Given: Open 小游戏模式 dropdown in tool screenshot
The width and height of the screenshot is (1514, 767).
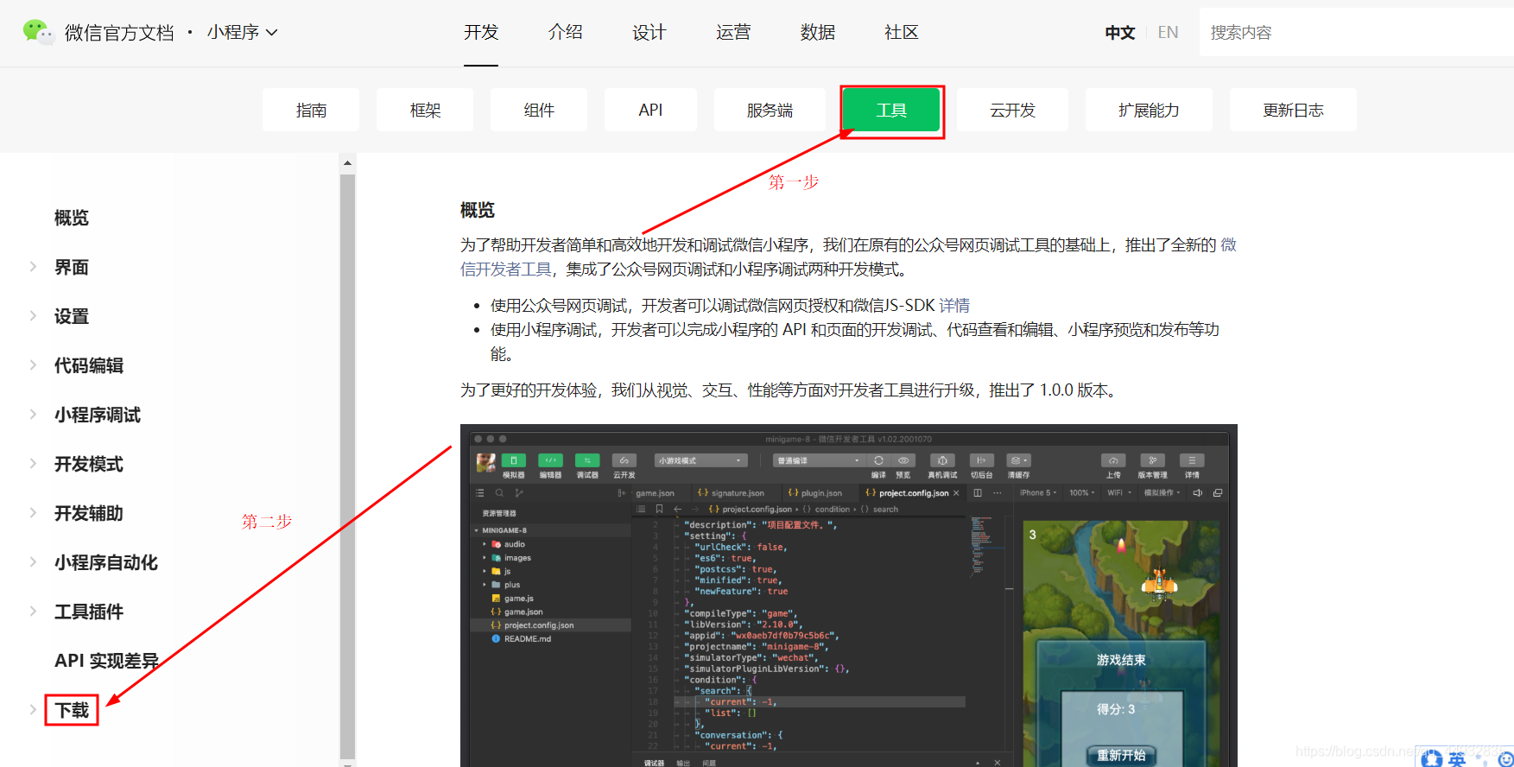Looking at the screenshot, I should 700,460.
